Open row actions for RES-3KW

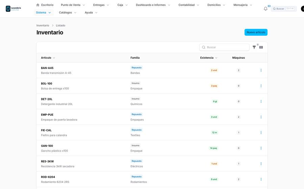tap(261, 164)
